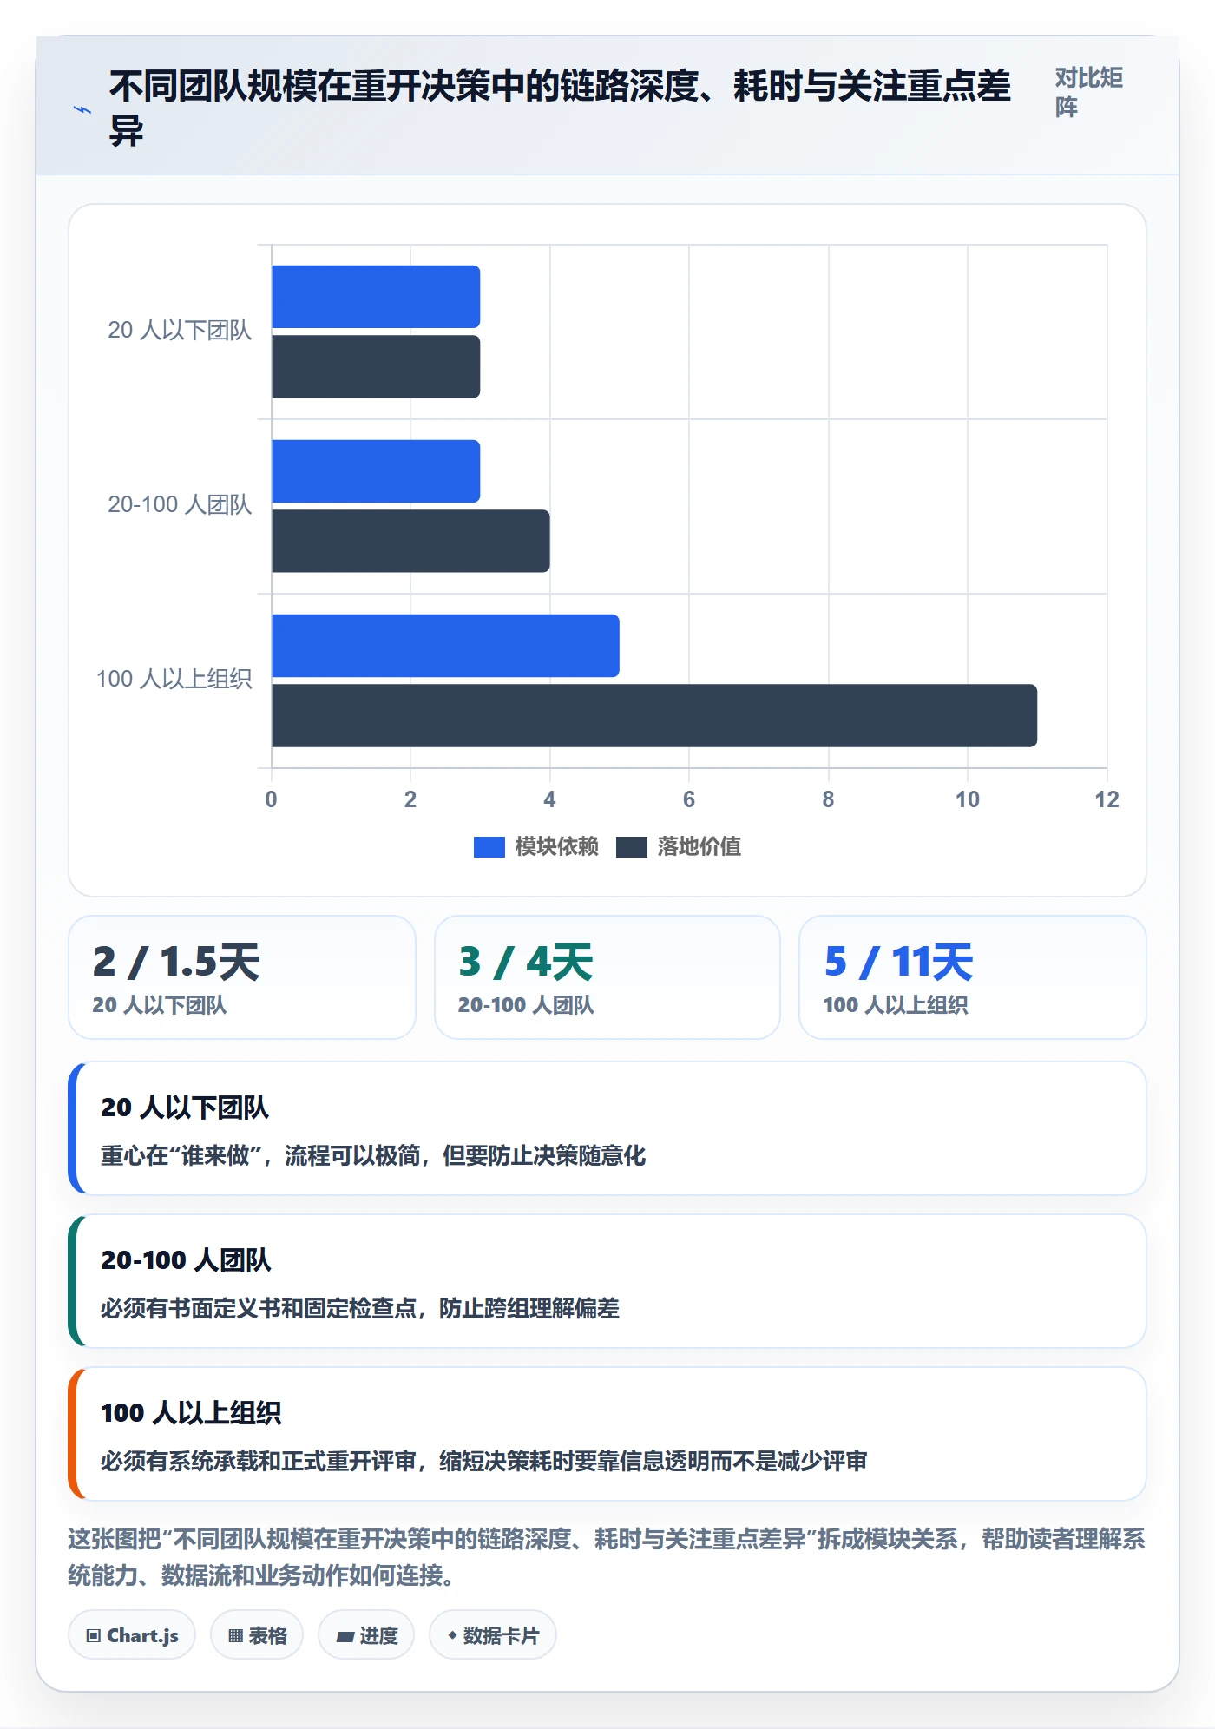Click the dark bar for 20 人以下团队
This screenshot has width=1215, height=1729.
(376, 366)
